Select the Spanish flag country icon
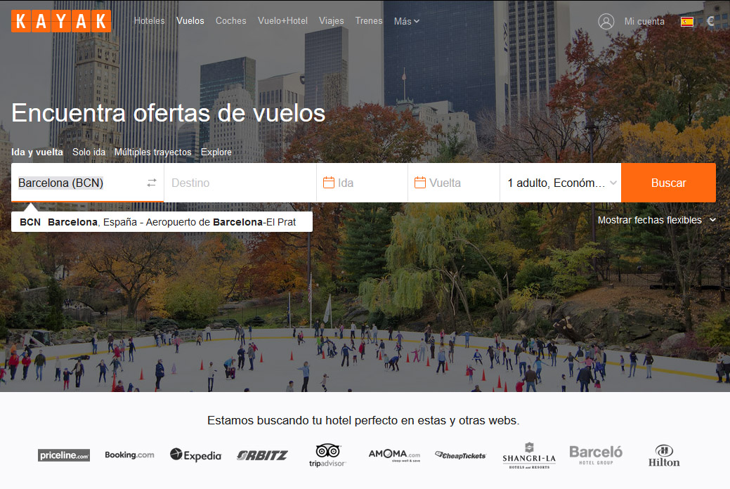Viewport: 730px width, 489px height. tap(687, 22)
